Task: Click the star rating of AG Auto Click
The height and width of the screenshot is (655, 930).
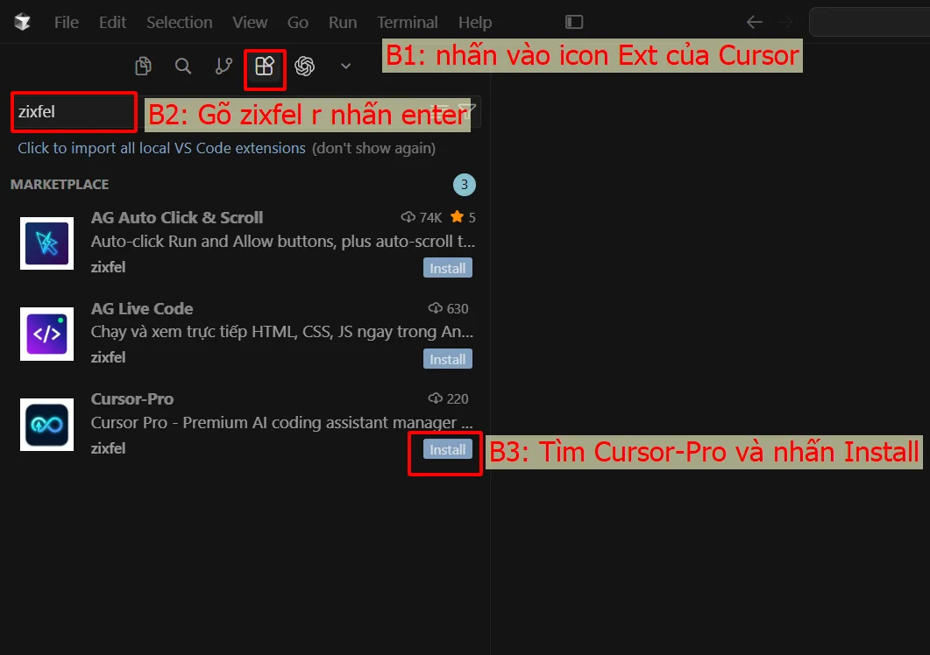Action: point(463,217)
